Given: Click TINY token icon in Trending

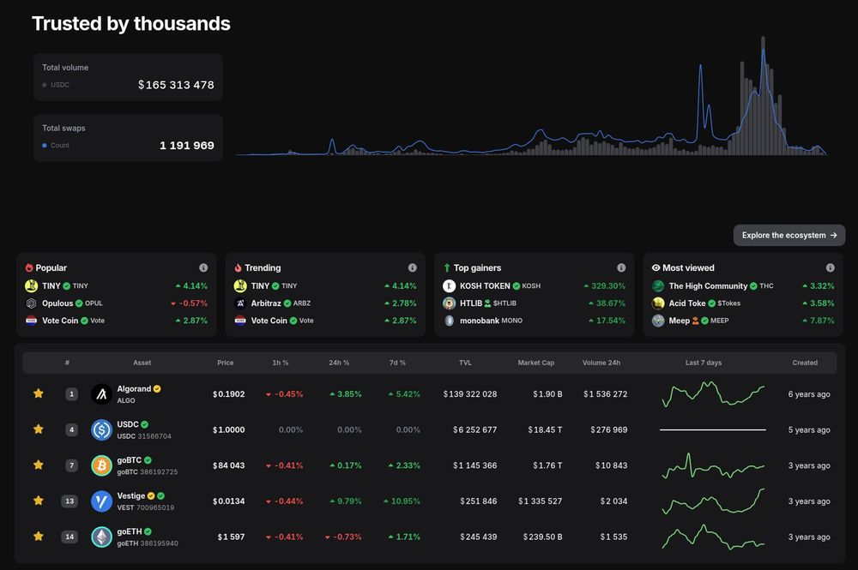Looking at the screenshot, I should (240, 285).
